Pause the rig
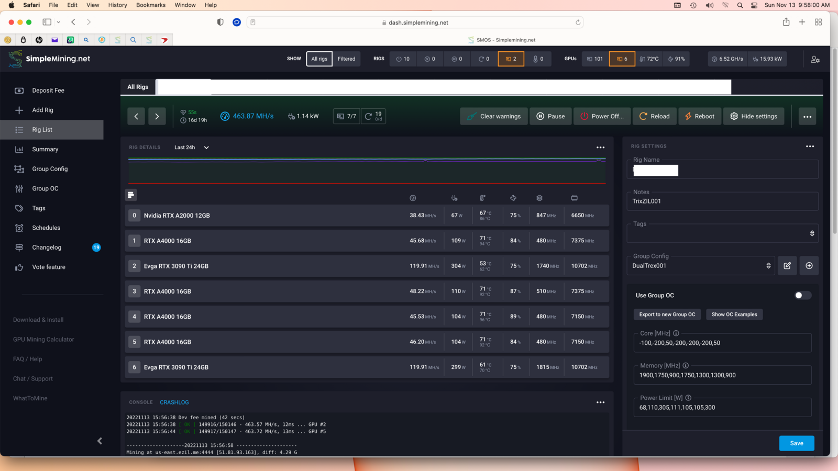Viewport: 838px width, 471px height. pyautogui.click(x=550, y=116)
